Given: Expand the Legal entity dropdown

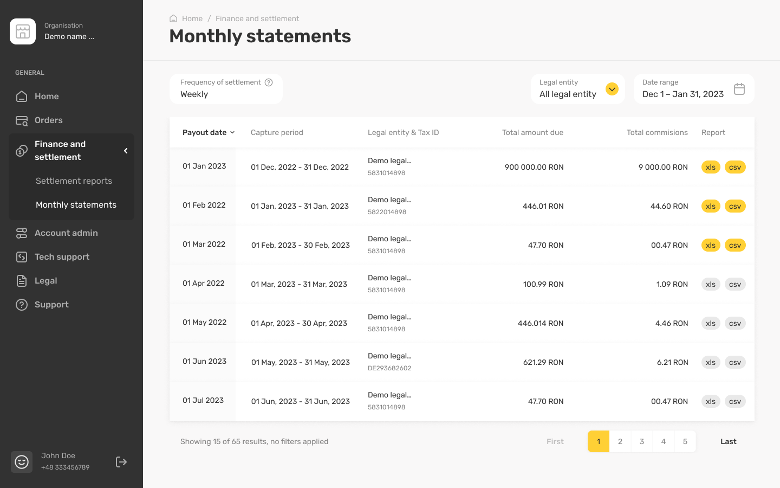Looking at the screenshot, I should point(612,89).
